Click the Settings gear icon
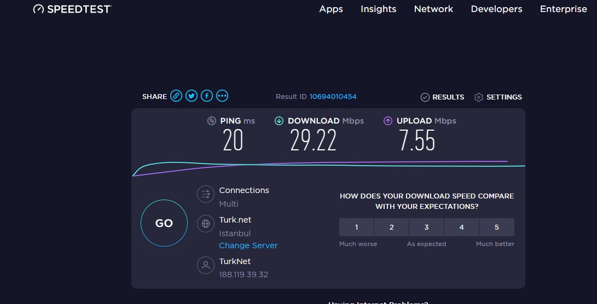This screenshot has height=304, width=597. pyautogui.click(x=479, y=97)
